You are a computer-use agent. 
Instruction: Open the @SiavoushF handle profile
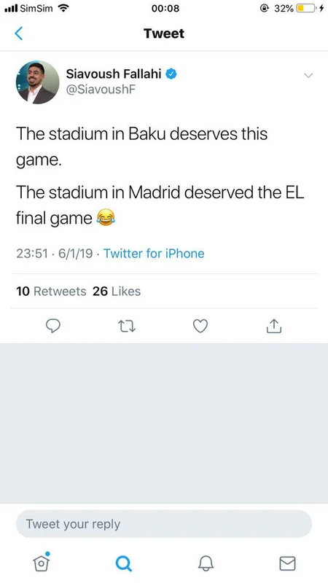tap(101, 90)
